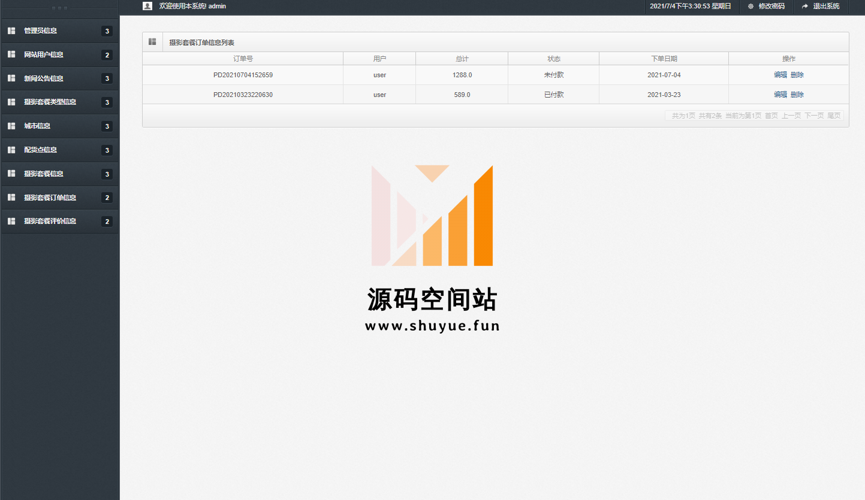Open the 网站用户信息 menu
Viewport: 865px width, 500px height.
click(x=60, y=55)
